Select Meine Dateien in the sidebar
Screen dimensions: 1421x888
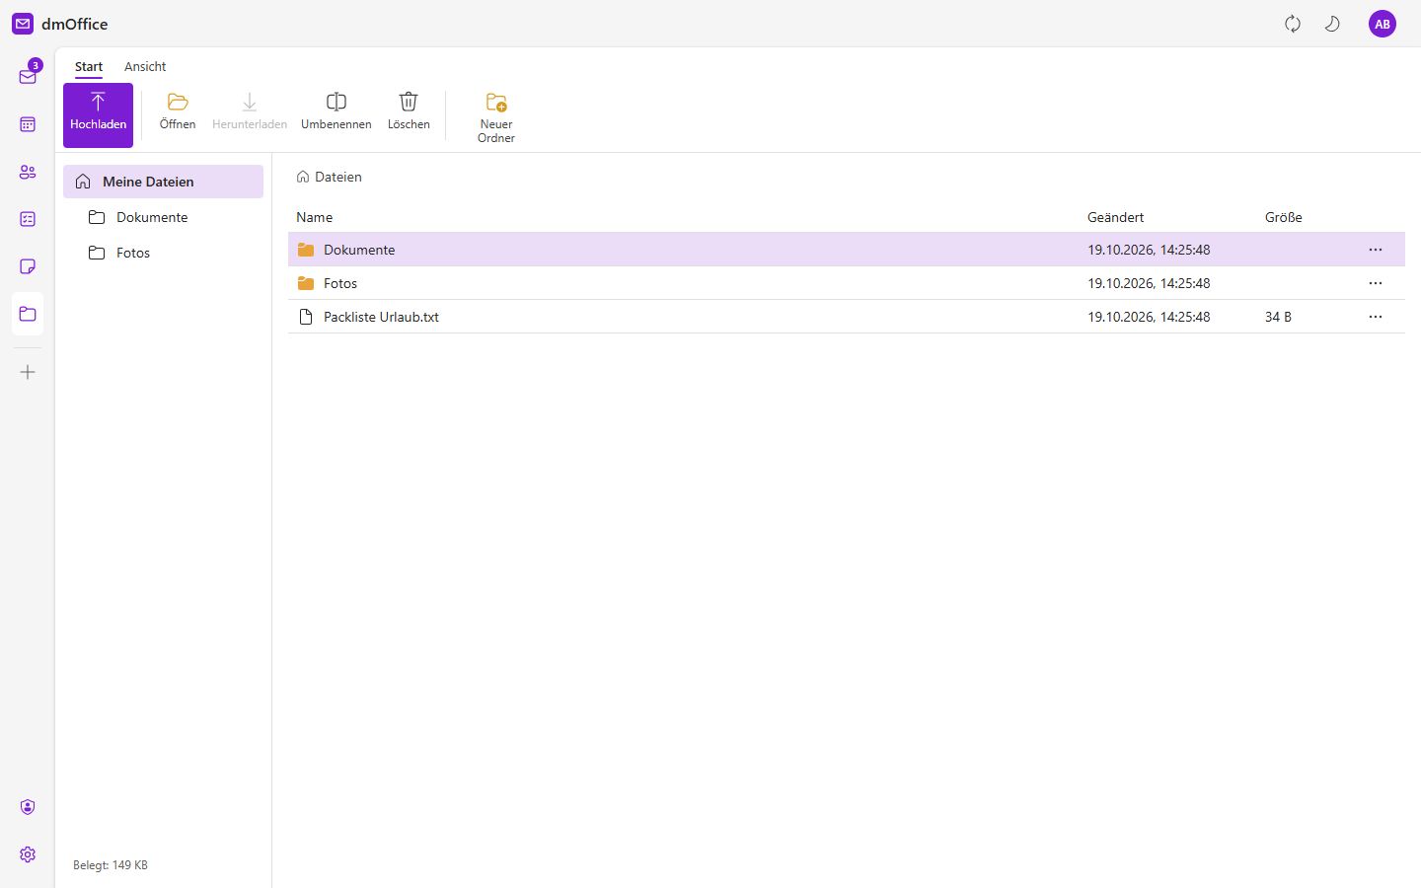pos(163,182)
